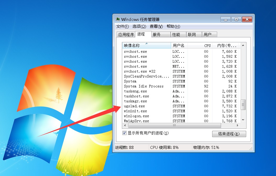The image size is (276, 176).
Task: Click the vertical scrollbar down arrow
Action: [243, 120]
